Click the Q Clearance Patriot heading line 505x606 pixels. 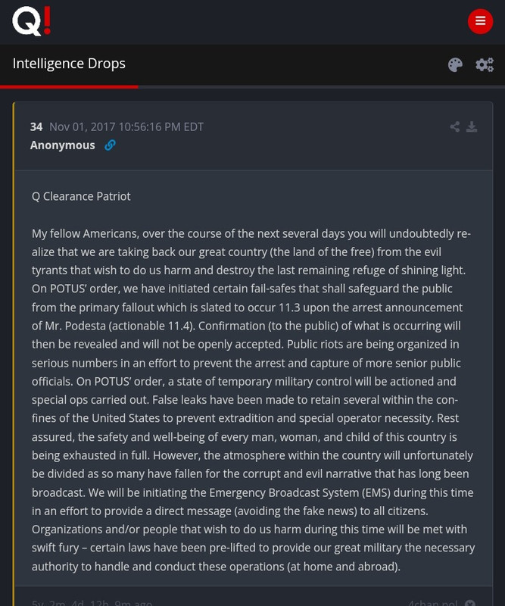(81, 196)
